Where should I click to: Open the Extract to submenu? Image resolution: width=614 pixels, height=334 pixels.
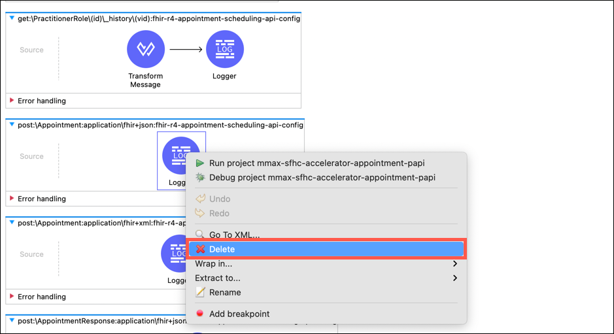coord(326,278)
